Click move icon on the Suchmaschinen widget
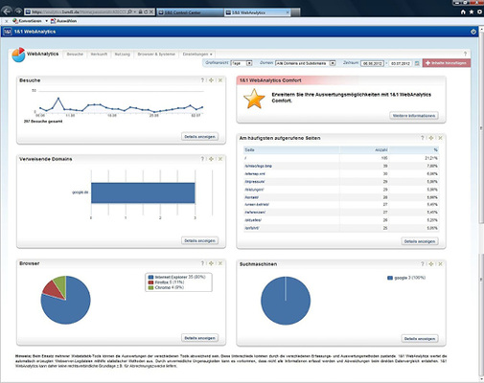 [431, 264]
